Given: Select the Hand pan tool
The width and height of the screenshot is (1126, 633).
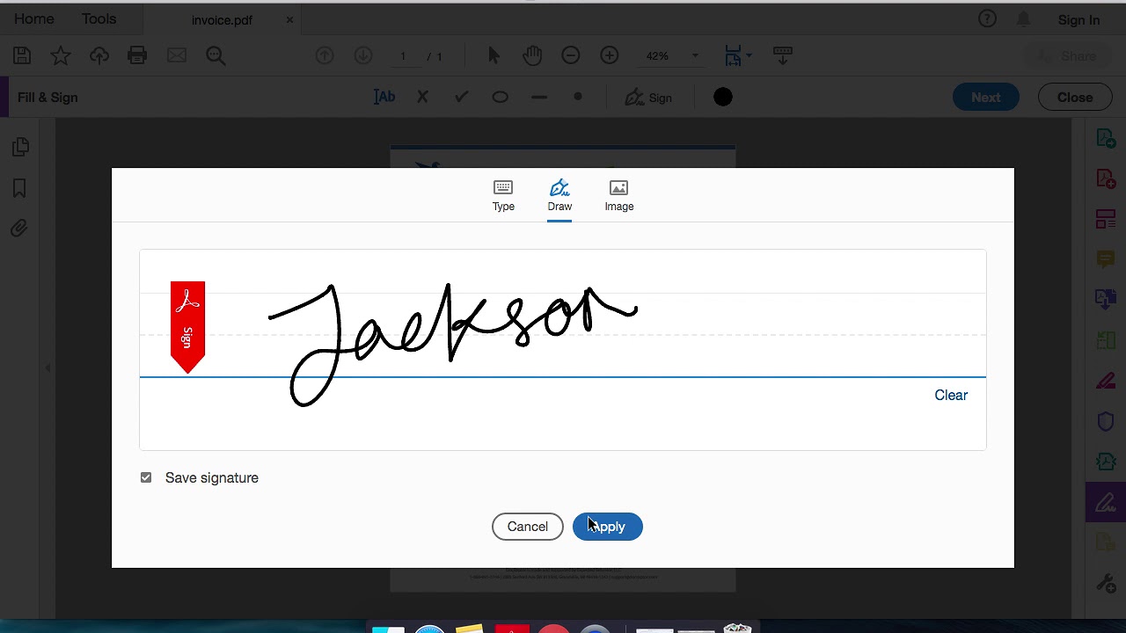Looking at the screenshot, I should 532,55.
